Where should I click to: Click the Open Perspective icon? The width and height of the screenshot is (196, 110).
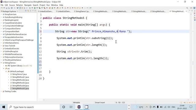[191, 8]
